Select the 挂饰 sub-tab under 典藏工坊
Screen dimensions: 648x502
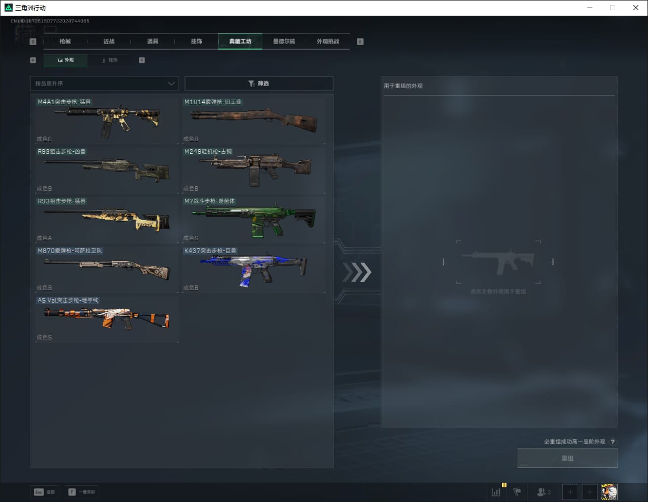coord(110,60)
